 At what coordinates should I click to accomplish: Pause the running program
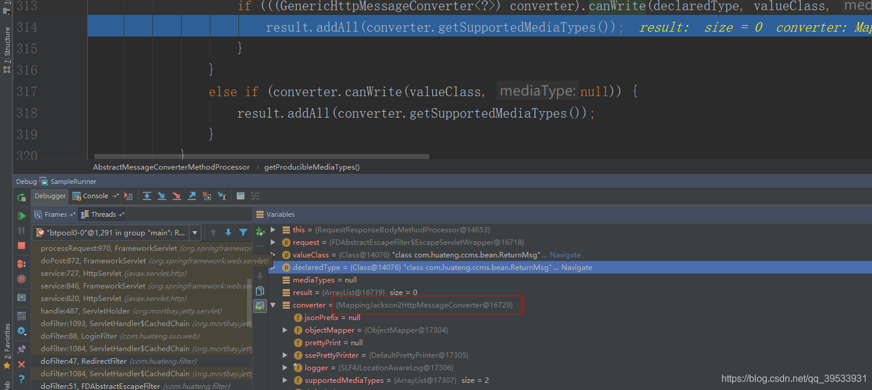coord(22,231)
